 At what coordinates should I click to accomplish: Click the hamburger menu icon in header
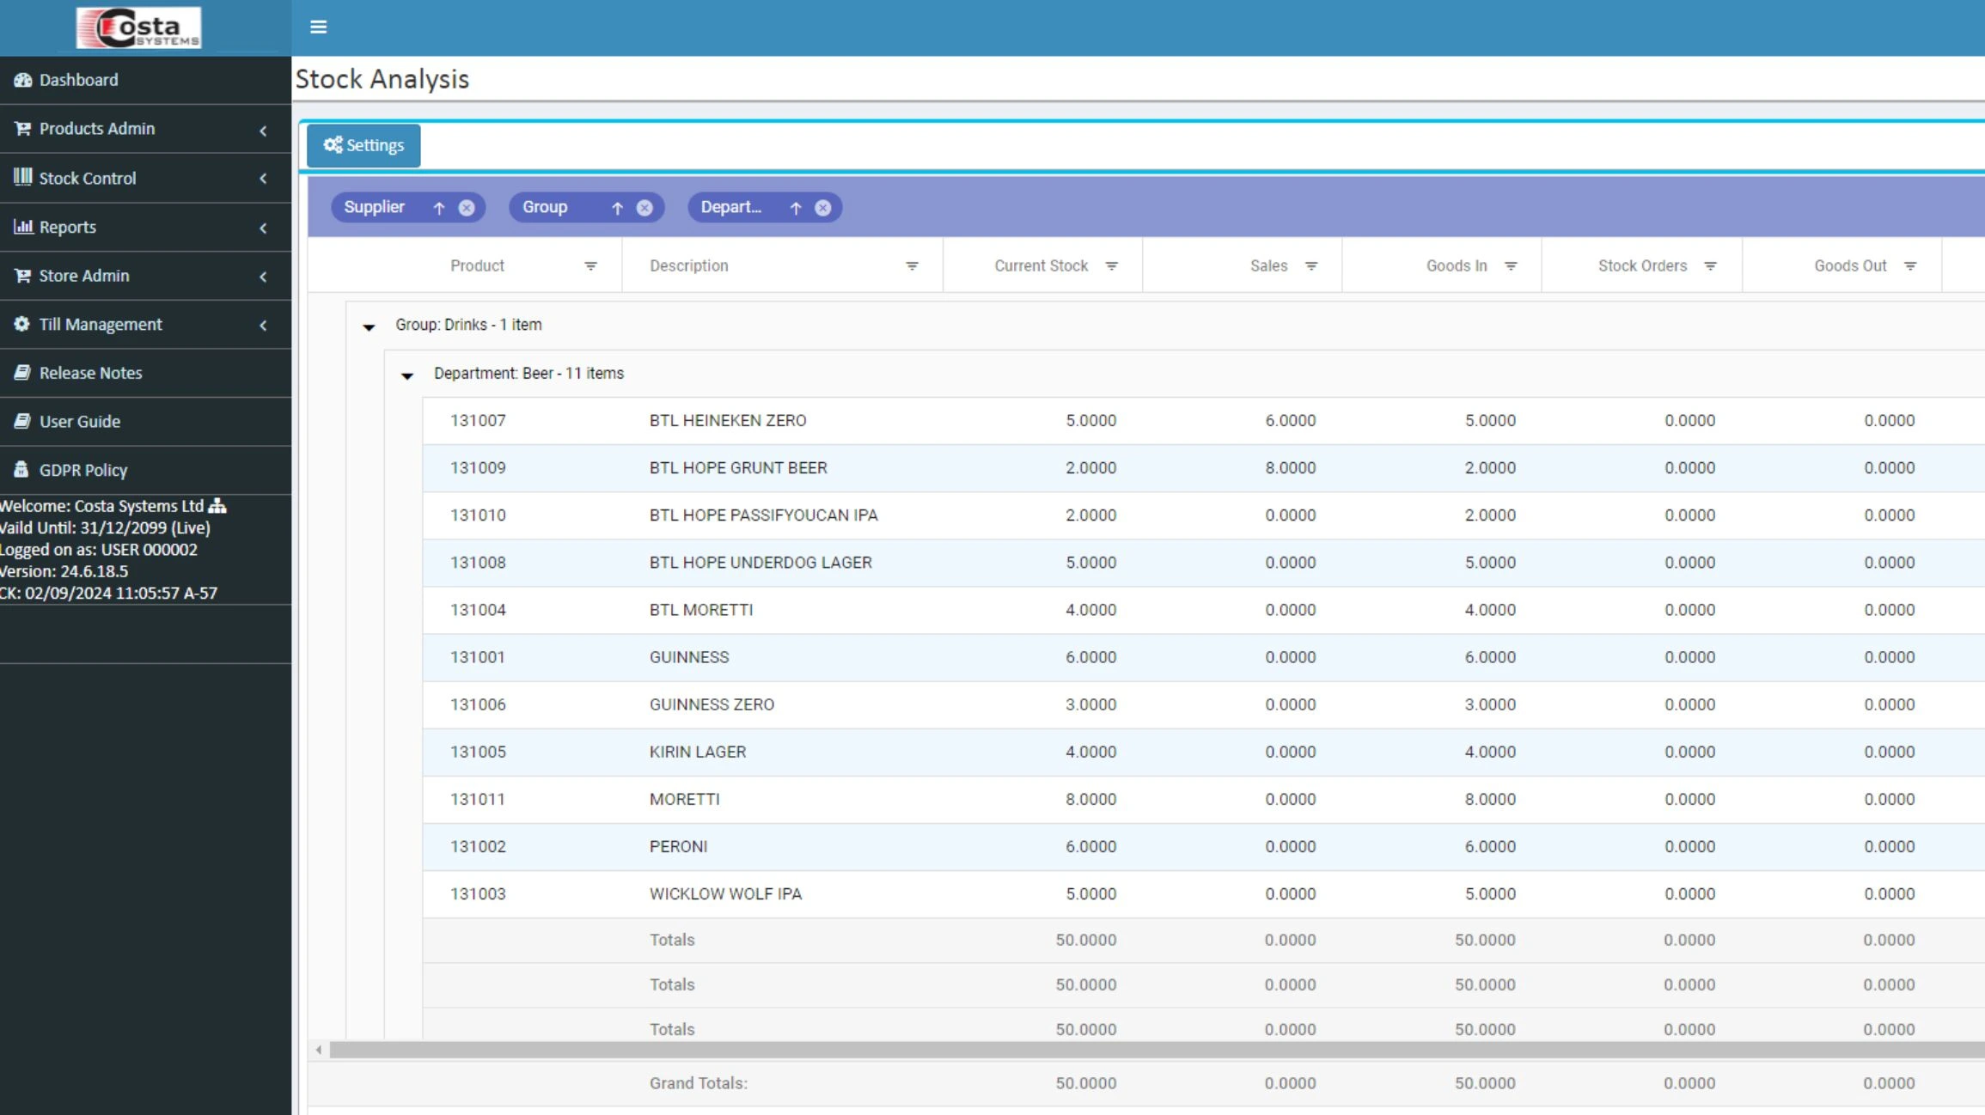coord(318,27)
